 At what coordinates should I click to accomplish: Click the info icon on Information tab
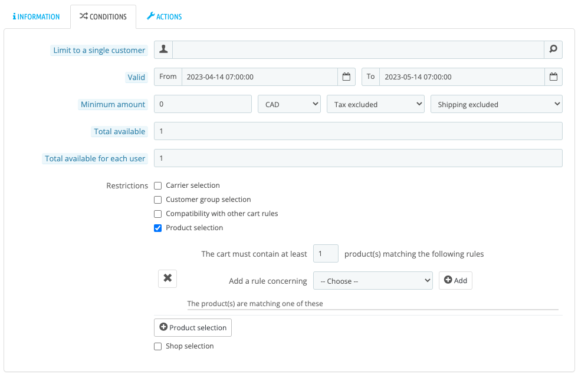(x=14, y=16)
